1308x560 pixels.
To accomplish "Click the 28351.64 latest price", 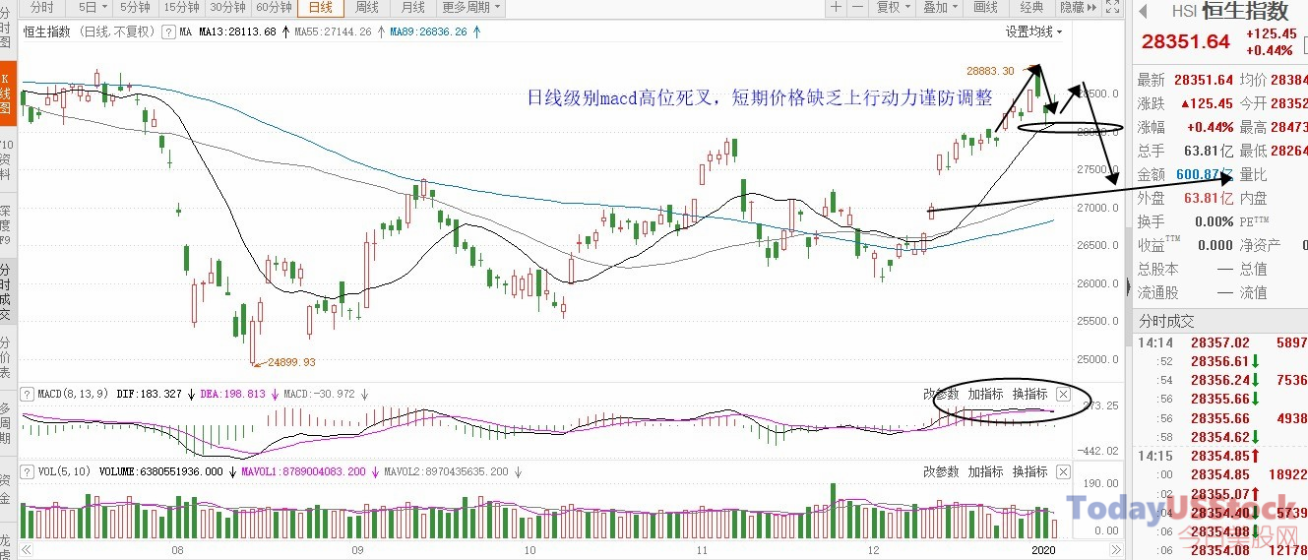I will tap(1186, 42).
